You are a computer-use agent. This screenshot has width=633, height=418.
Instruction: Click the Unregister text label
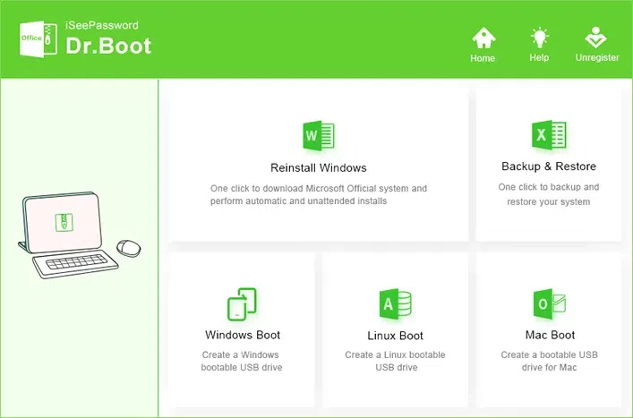(596, 58)
